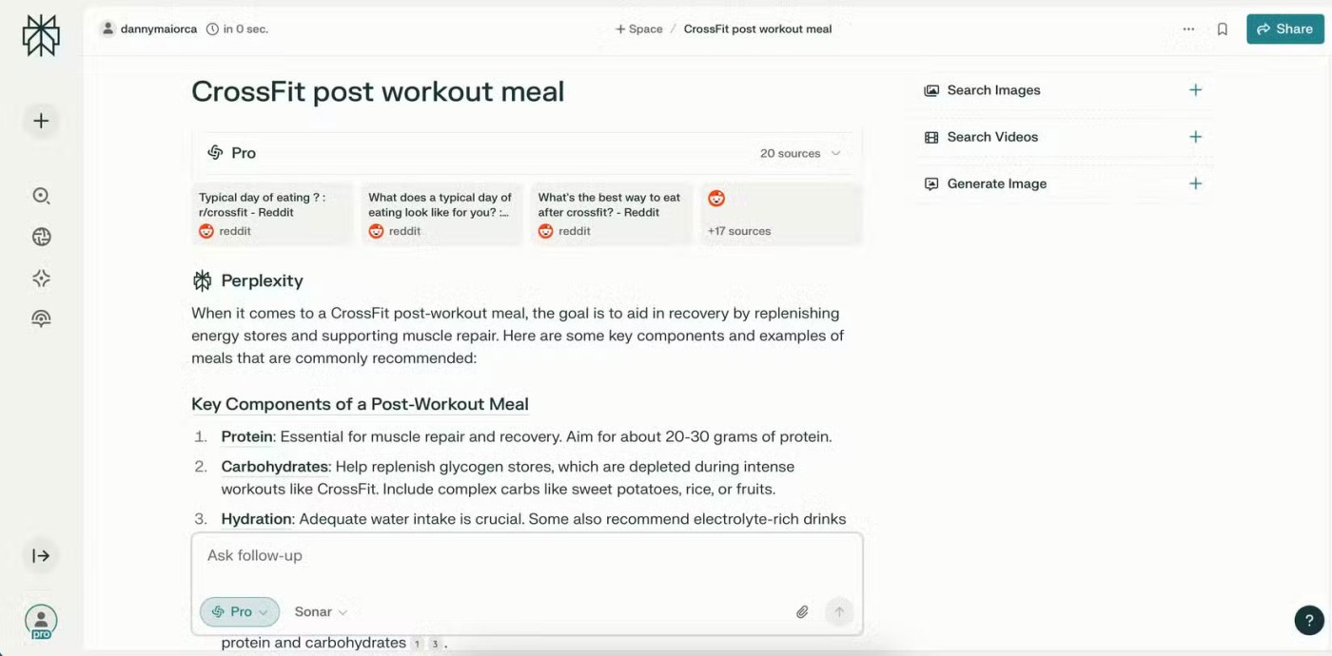The width and height of the screenshot is (1332, 656).
Task: Expand the 20 sources list
Action: pos(800,153)
